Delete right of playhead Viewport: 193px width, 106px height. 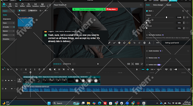(x=35, y=70)
